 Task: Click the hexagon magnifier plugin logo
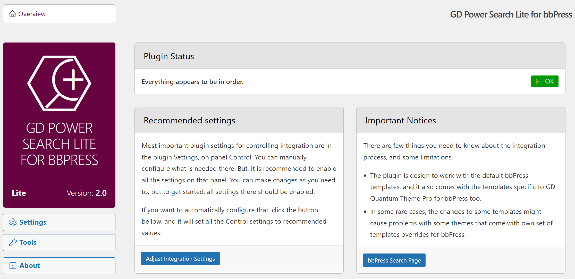tap(59, 83)
